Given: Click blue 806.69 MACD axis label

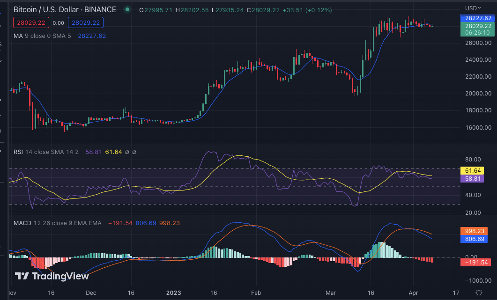Looking at the screenshot, I should [474, 239].
